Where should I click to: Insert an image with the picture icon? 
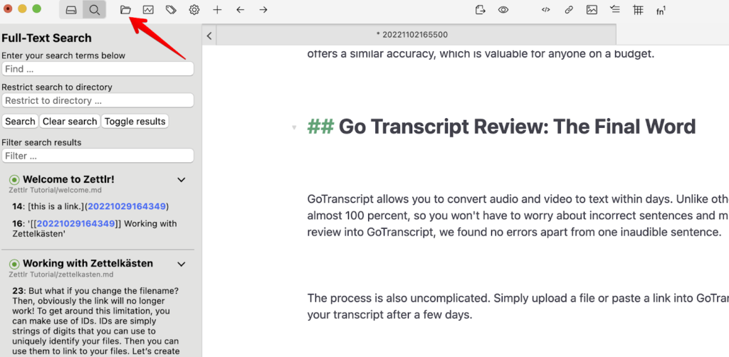pyautogui.click(x=592, y=10)
